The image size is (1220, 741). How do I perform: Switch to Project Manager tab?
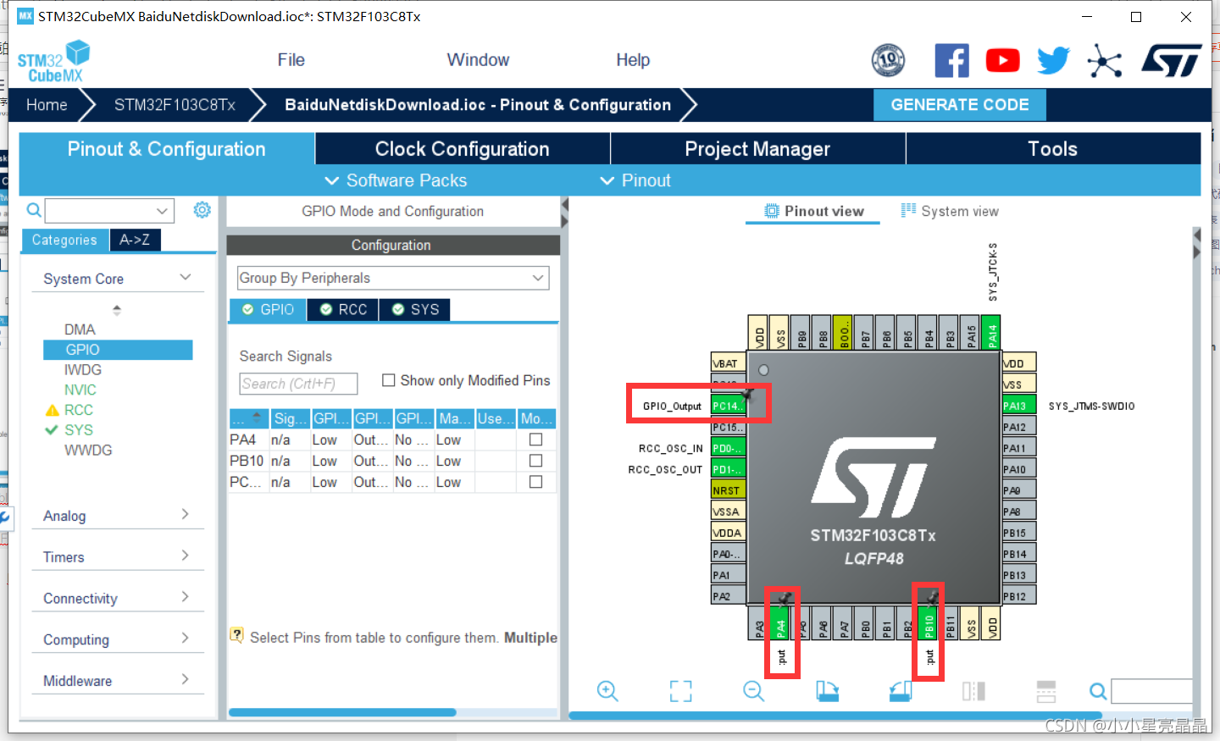[757, 149]
